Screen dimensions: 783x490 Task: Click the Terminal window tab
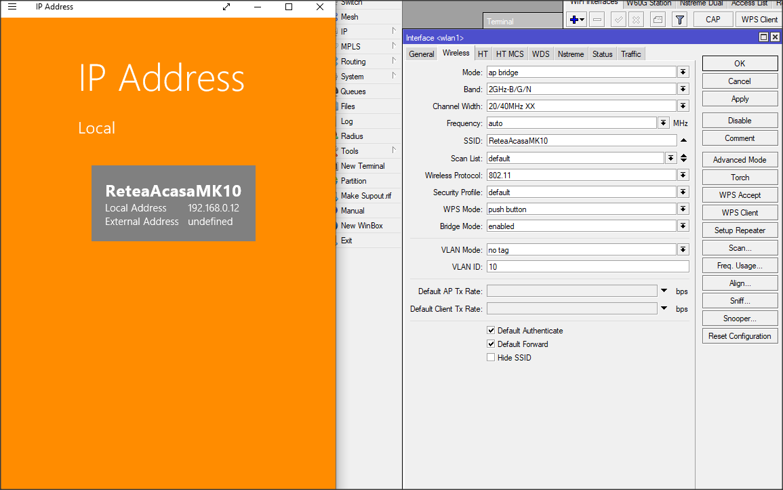pos(522,21)
